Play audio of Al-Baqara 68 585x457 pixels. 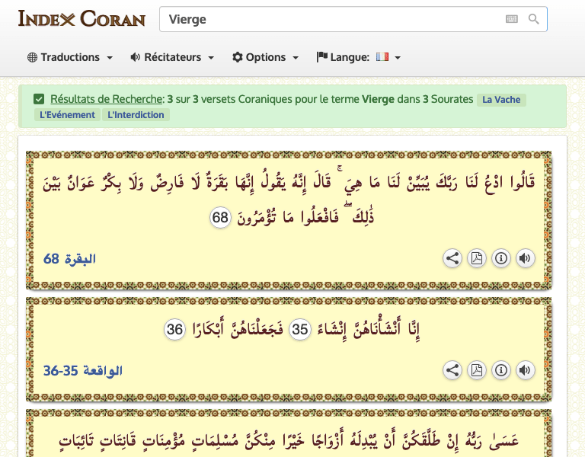click(525, 258)
